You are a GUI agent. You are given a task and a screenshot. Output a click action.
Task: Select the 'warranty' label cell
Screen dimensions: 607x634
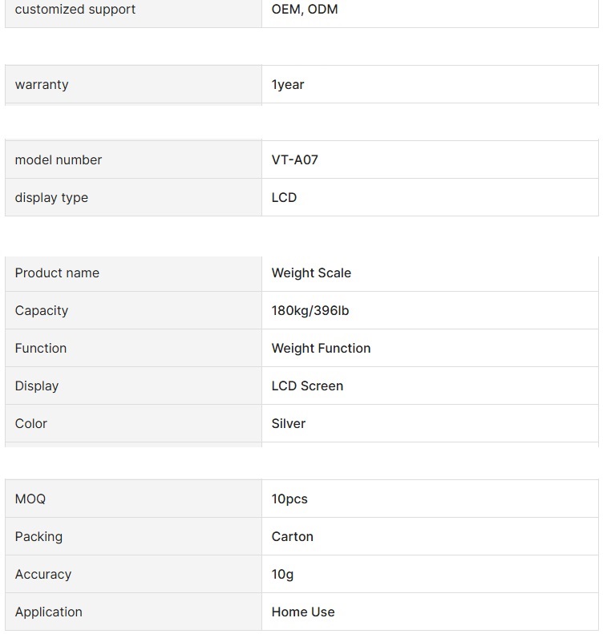pos(133,84)
